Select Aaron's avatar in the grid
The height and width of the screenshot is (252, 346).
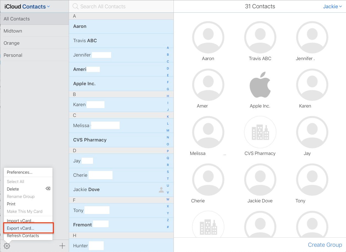[x=208, y=37]
